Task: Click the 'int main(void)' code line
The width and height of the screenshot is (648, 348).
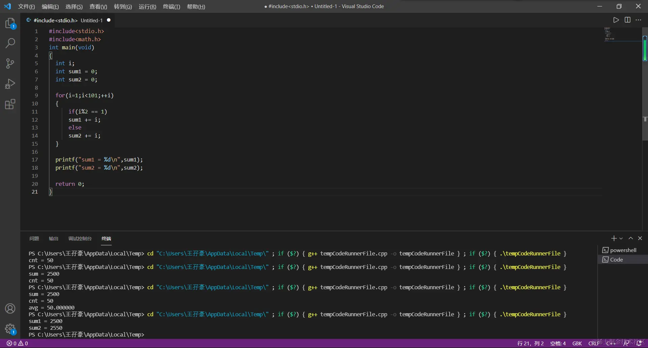Action: click(x=72, y=48)
